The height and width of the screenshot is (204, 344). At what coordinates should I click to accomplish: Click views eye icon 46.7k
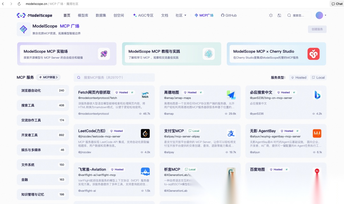[140, 114]
